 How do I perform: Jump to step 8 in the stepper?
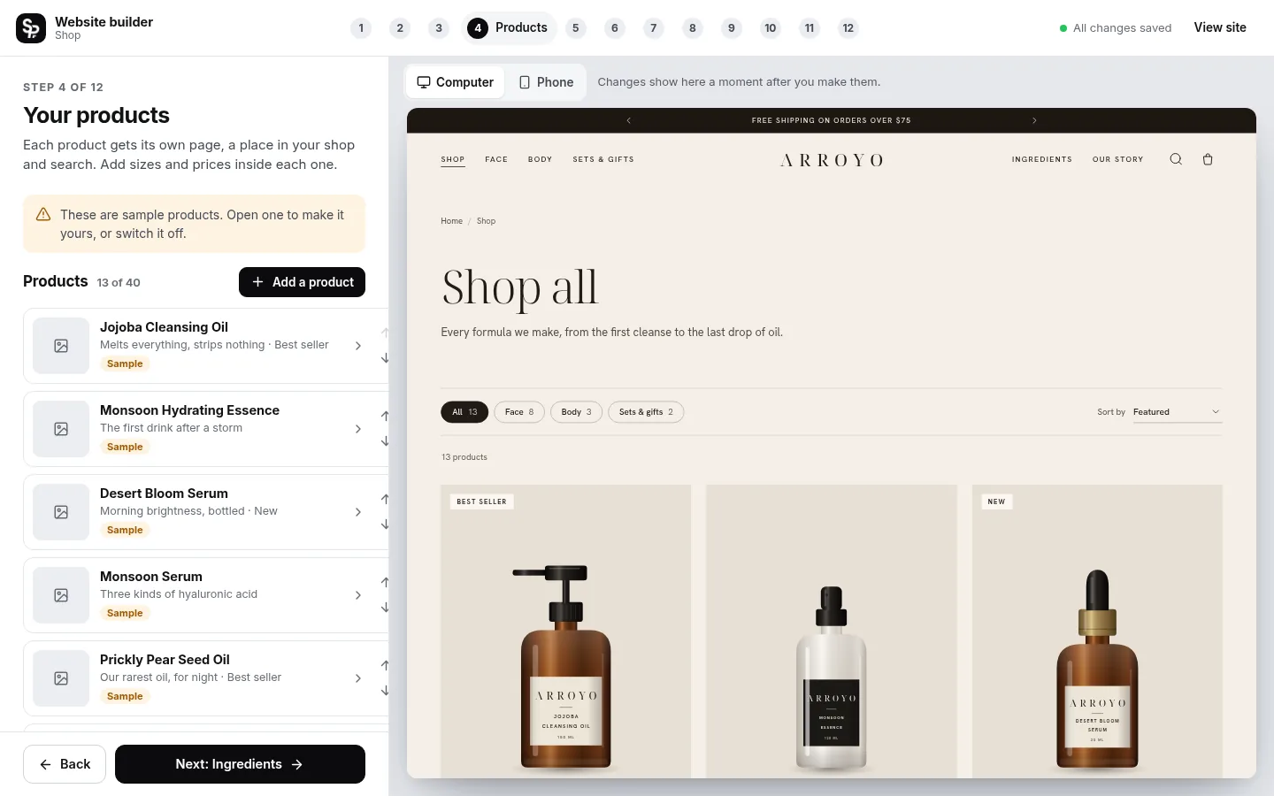coord(693,28)
